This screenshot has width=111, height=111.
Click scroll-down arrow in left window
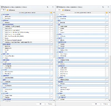point(54,100)
